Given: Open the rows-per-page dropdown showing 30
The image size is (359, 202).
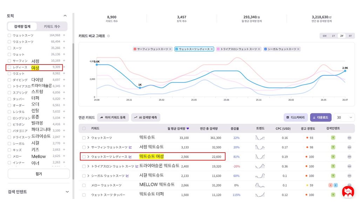Looking at the screenshot, I should click(x=344, y=117).
